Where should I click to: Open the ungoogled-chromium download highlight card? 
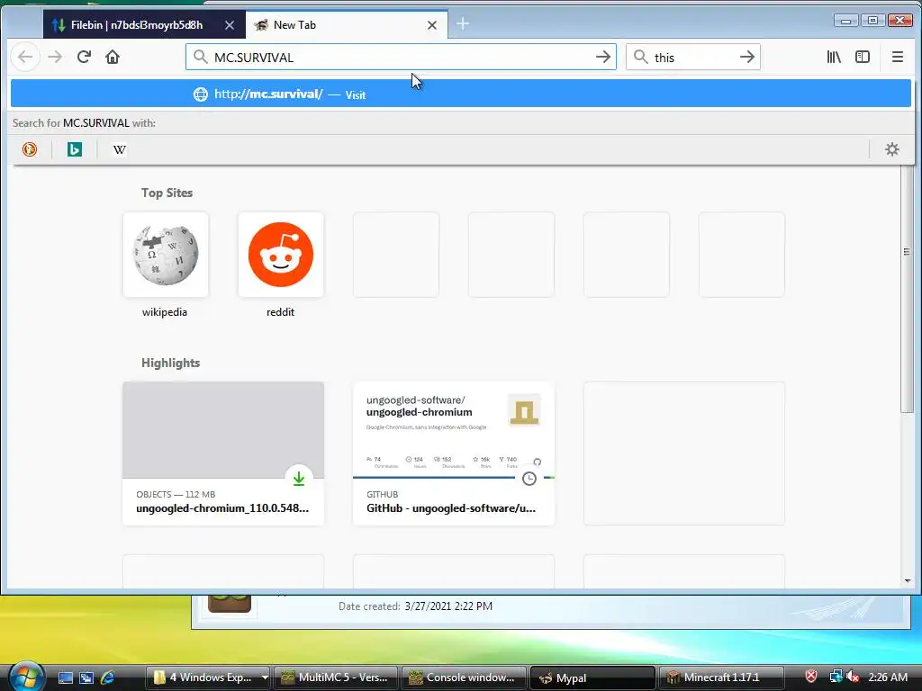[x=223, y=453]
